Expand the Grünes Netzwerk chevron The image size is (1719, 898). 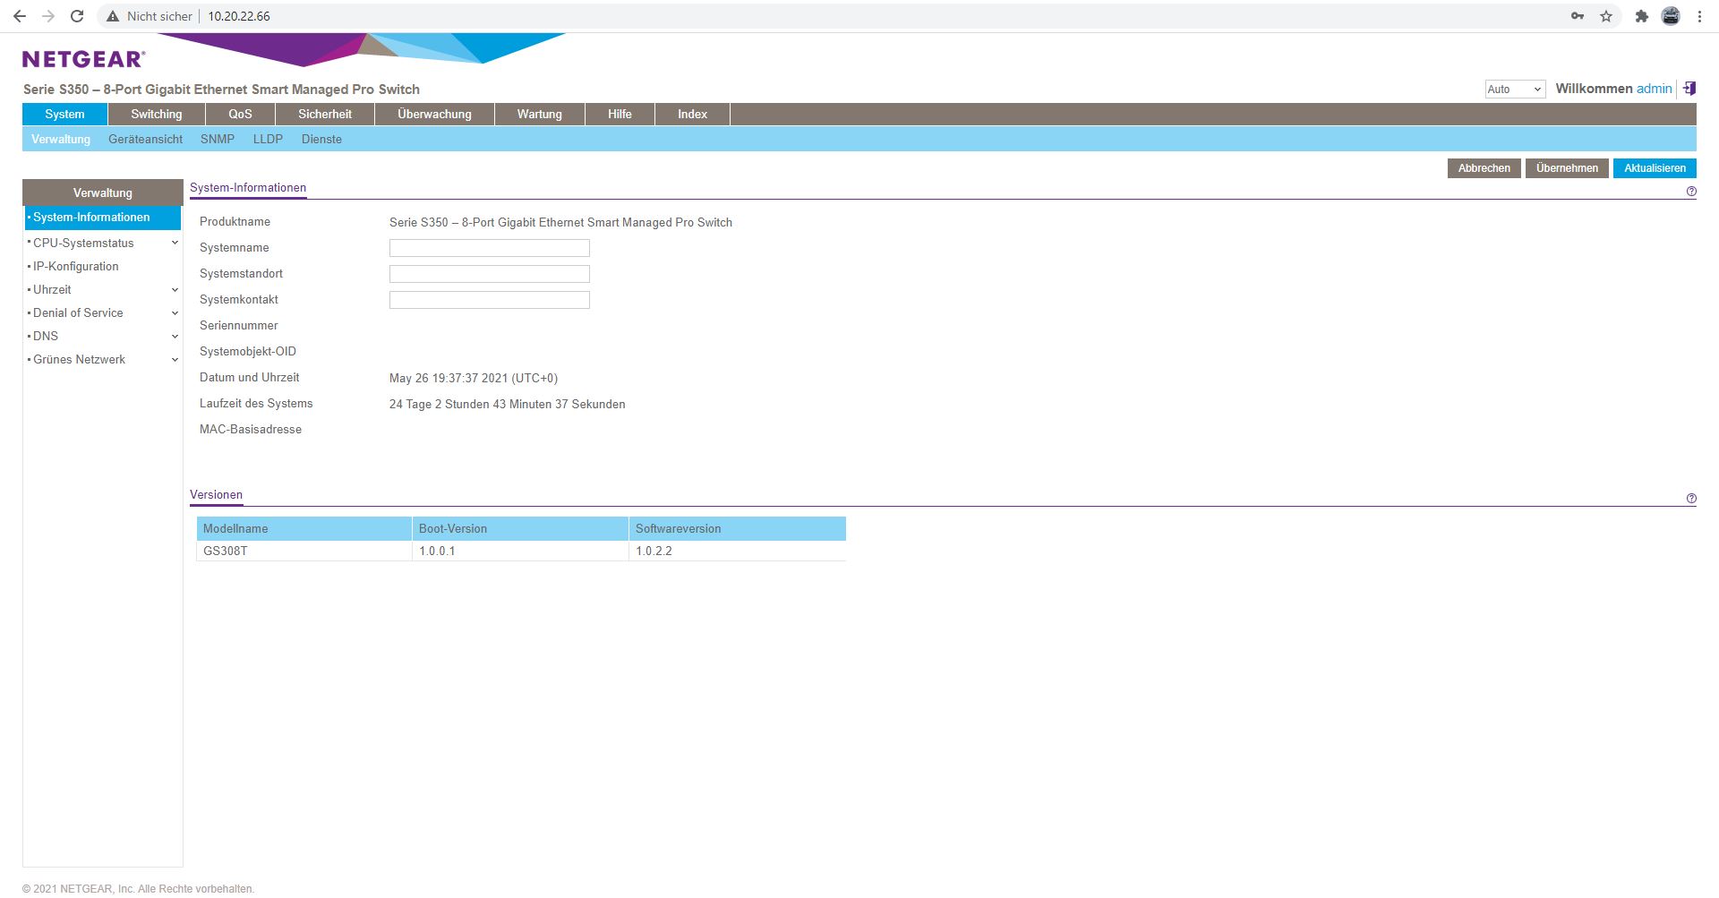[x=175, y=360]
